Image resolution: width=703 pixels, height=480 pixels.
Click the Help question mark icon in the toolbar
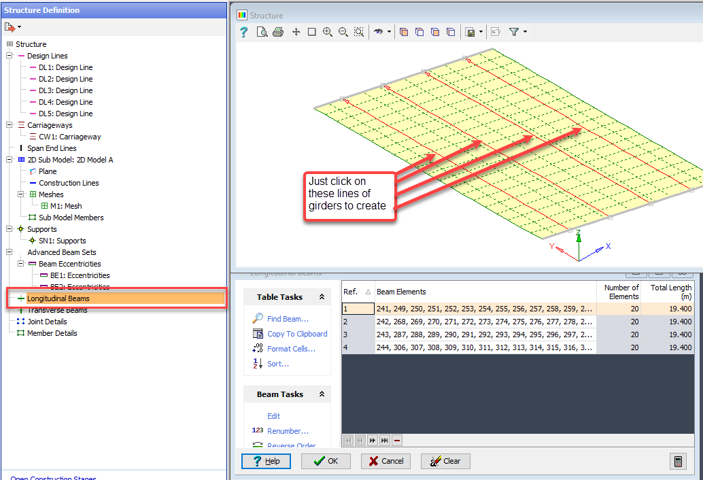pyautogui.click(x=243, y=31)
